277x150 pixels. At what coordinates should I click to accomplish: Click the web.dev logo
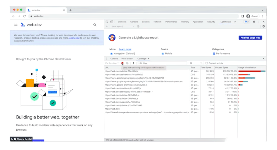[31, 25]
